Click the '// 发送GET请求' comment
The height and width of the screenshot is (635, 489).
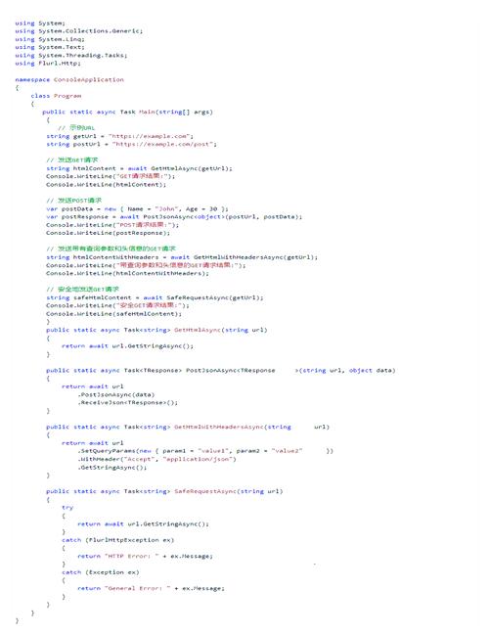coord(72,159)
